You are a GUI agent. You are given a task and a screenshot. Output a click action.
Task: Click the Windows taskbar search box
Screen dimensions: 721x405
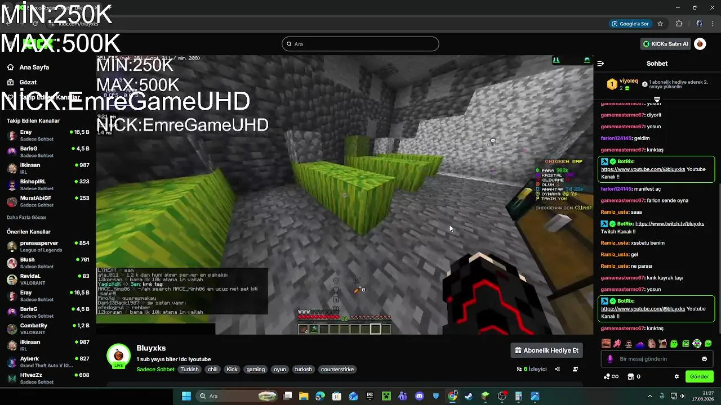[237, 396]
